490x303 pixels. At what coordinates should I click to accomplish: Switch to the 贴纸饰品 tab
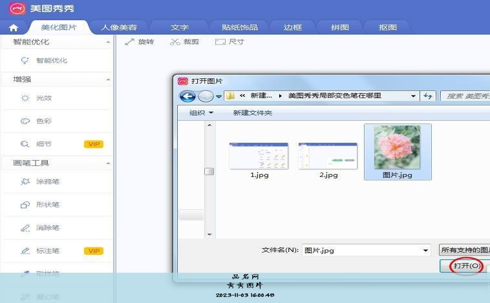240,28
